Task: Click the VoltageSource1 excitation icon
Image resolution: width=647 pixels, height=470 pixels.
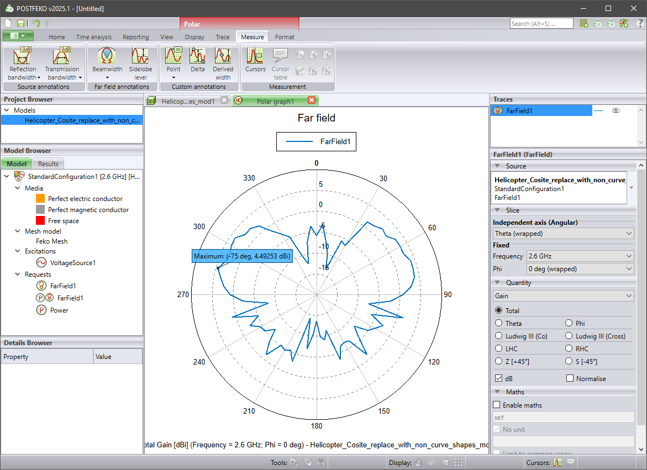Action: pos(41,263)
